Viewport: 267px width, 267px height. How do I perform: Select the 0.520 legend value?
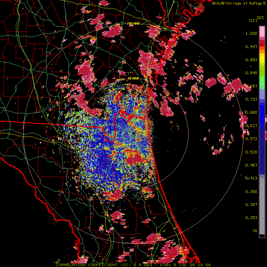251,152
